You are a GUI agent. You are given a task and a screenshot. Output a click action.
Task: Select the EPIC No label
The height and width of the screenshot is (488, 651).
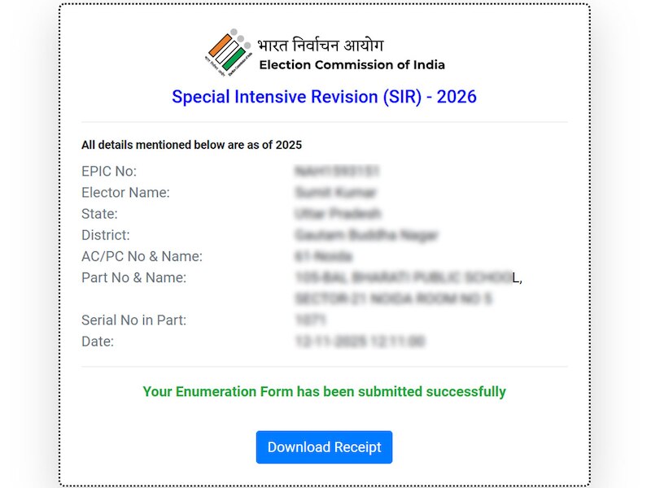[109, 172]
